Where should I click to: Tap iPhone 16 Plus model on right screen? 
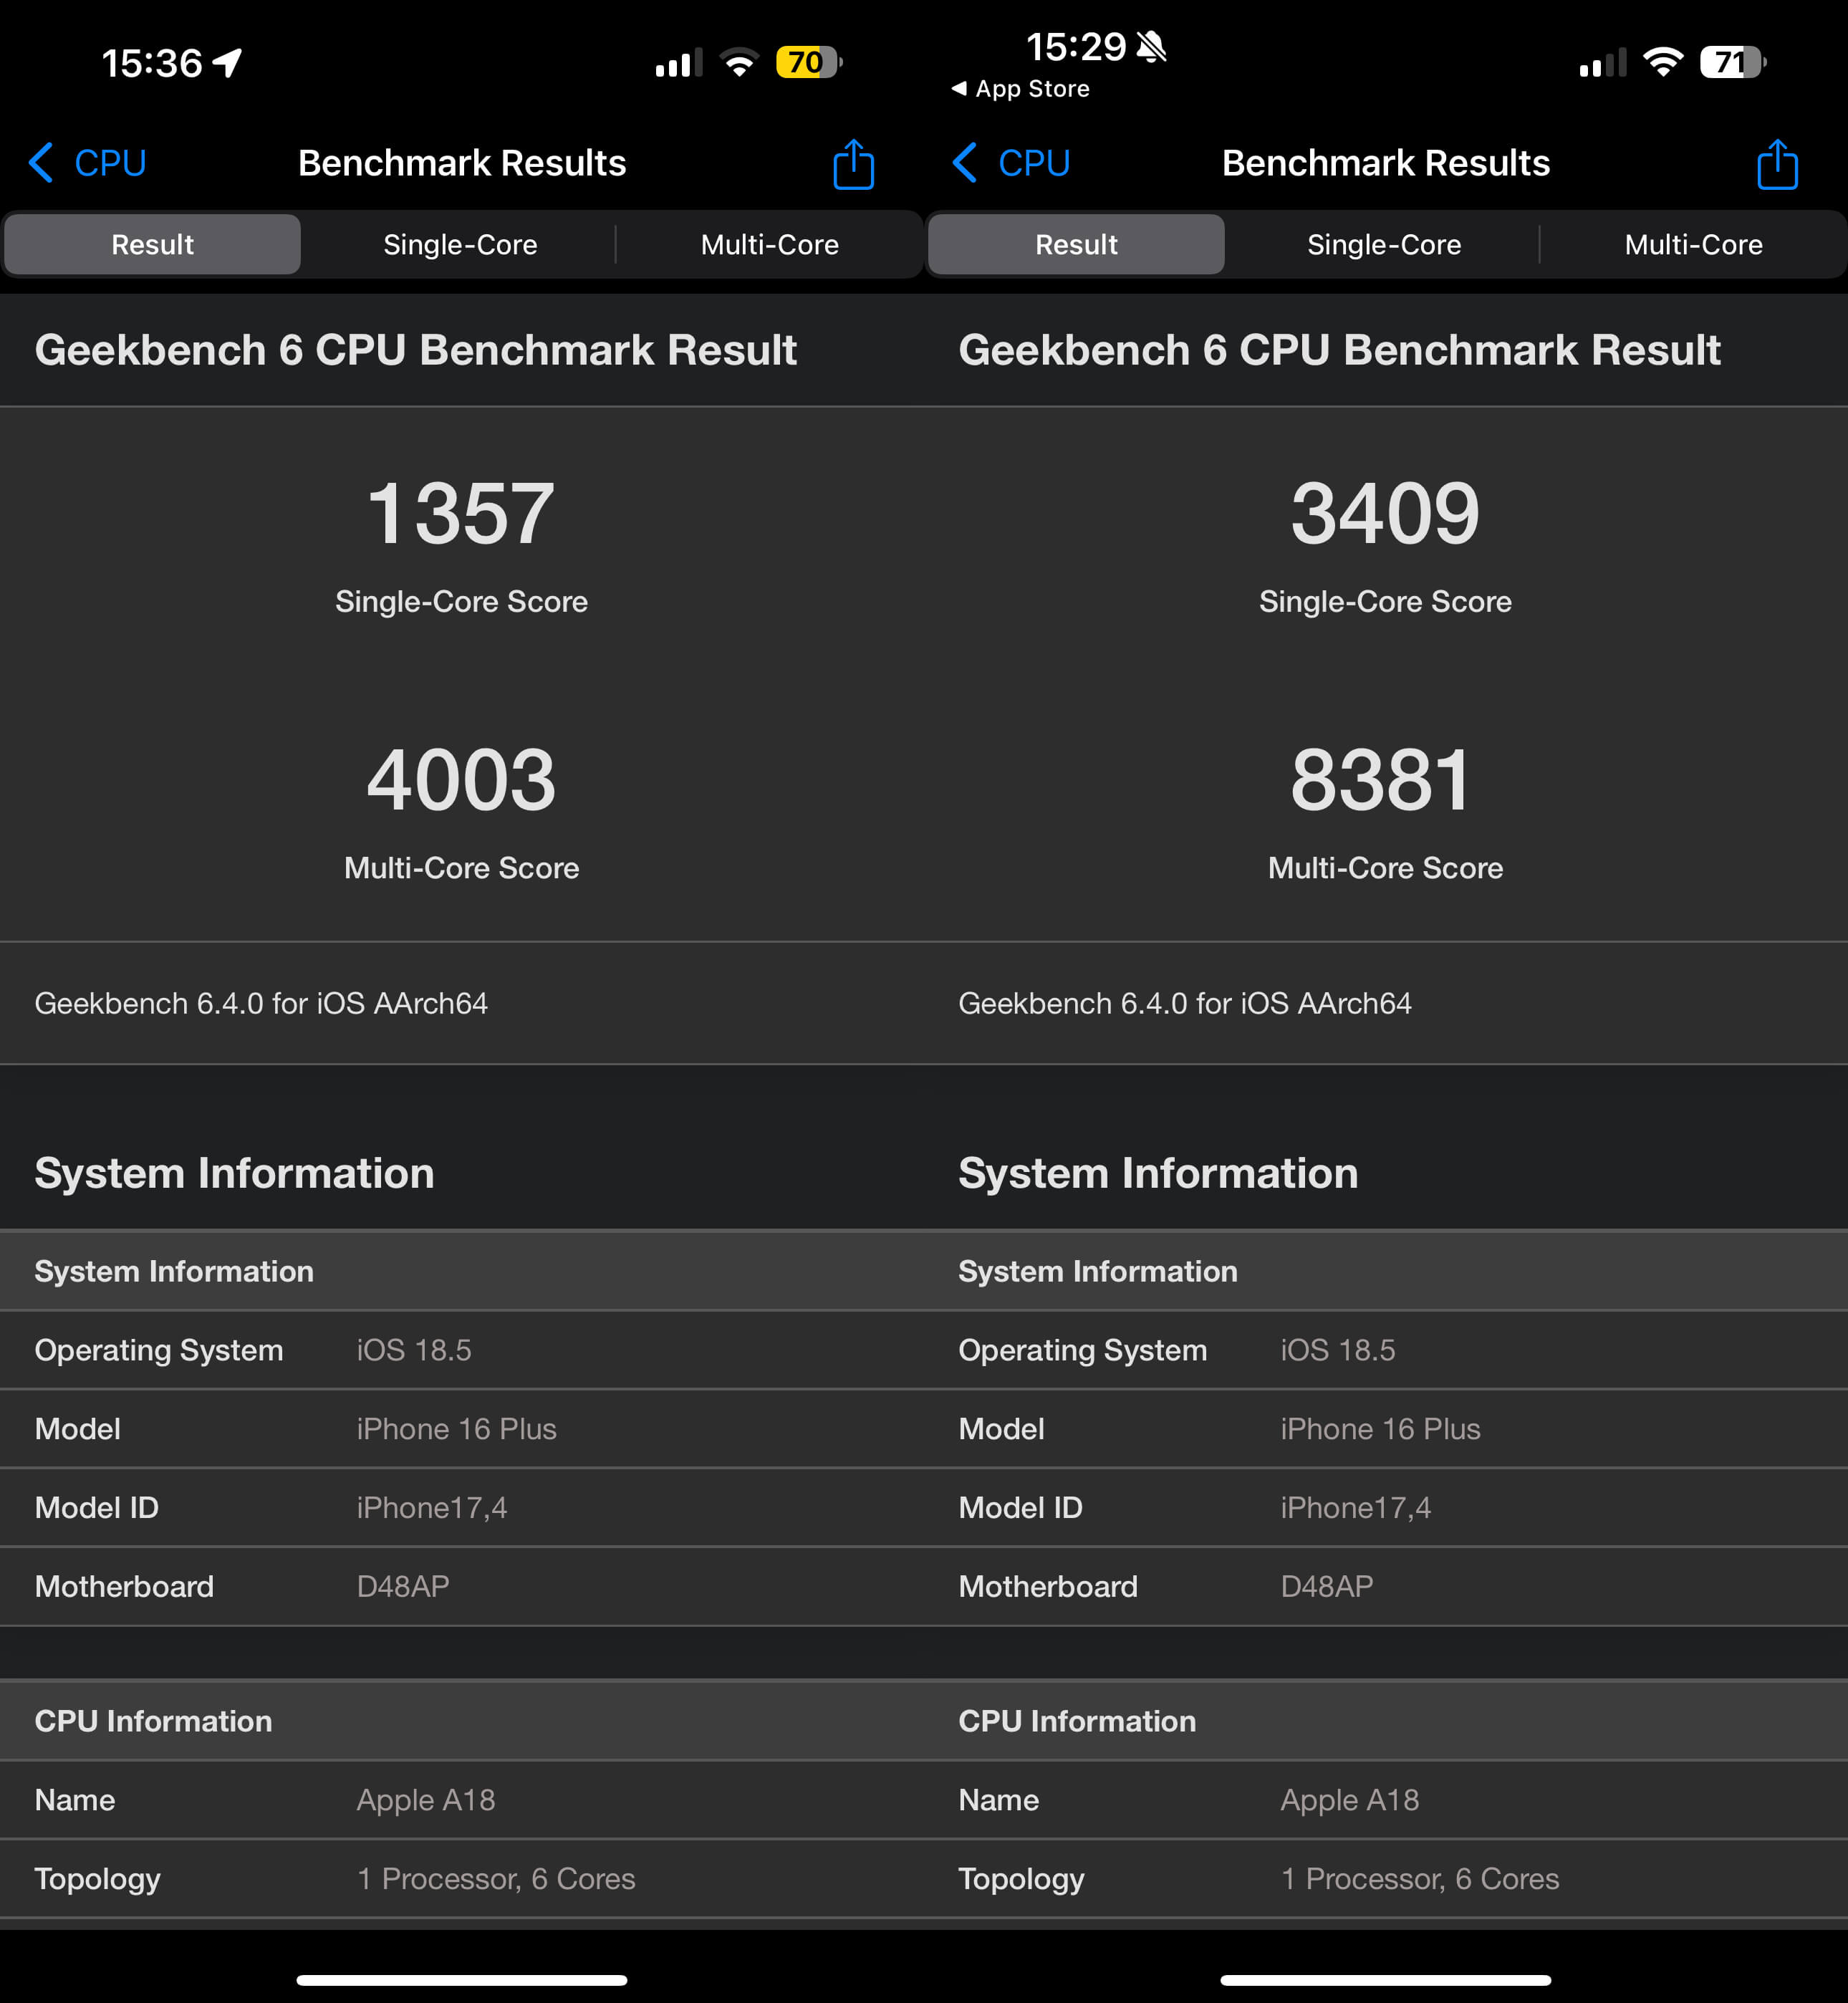tap(1381, 1429)
